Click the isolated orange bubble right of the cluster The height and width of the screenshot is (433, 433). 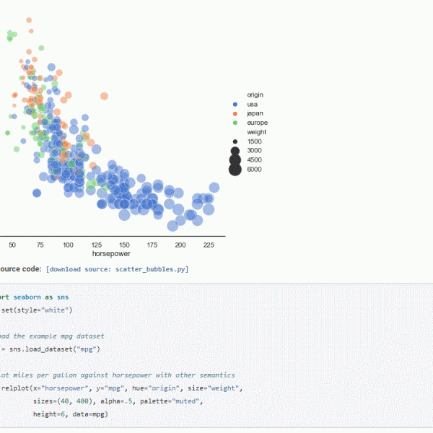(x=104, y=96)
